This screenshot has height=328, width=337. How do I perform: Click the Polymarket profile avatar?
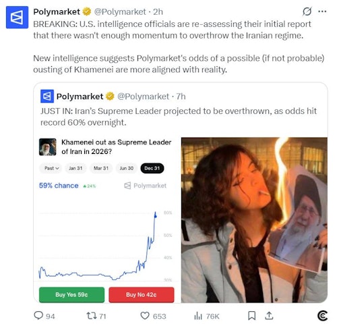[x=17, y=18]
